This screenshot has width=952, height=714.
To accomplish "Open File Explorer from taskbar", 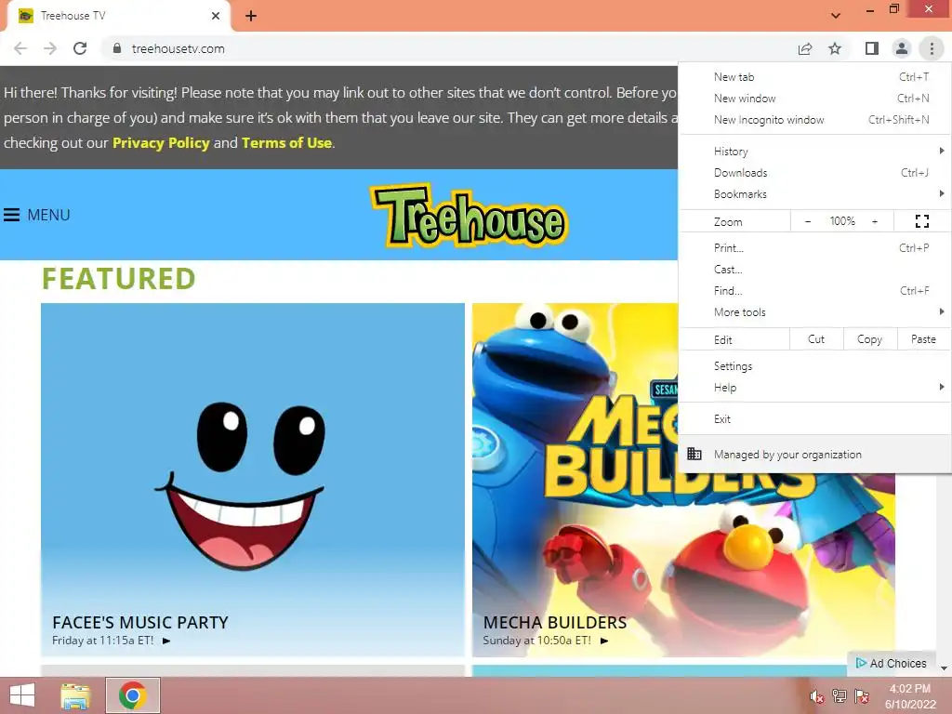I will tap(76, 695).
